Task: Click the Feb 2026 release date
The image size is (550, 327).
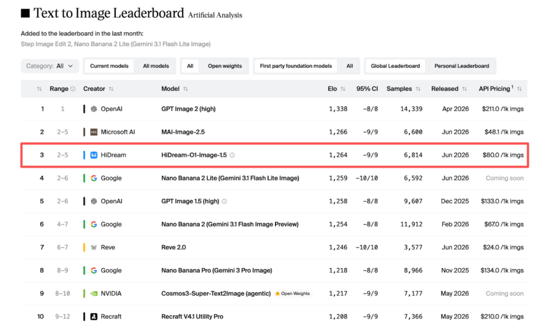Action: [x=455, y=225]
